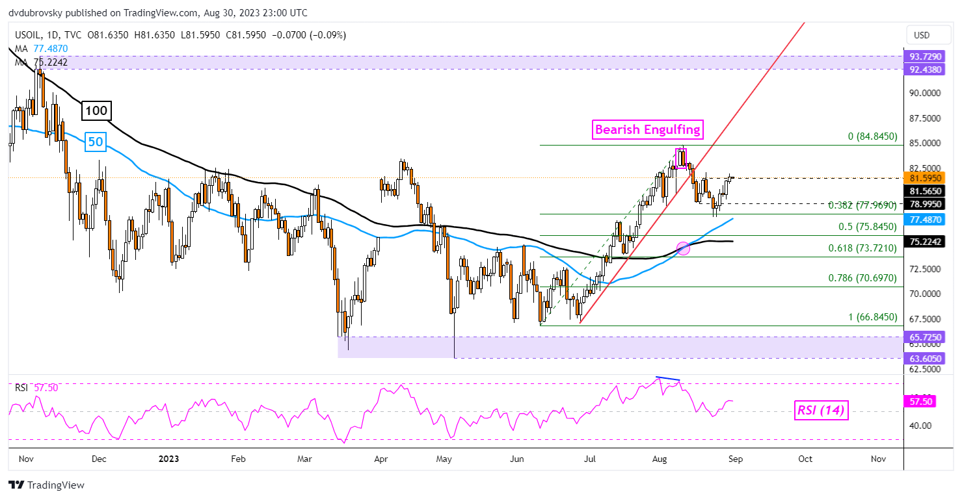This screenshot has width=962, height=499.
Task: Click the 78.9950 price tag
Action: coord(924,204)
